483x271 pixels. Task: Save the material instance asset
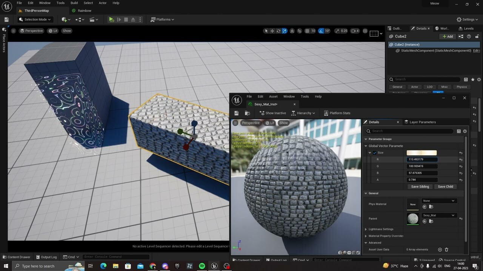237,113
